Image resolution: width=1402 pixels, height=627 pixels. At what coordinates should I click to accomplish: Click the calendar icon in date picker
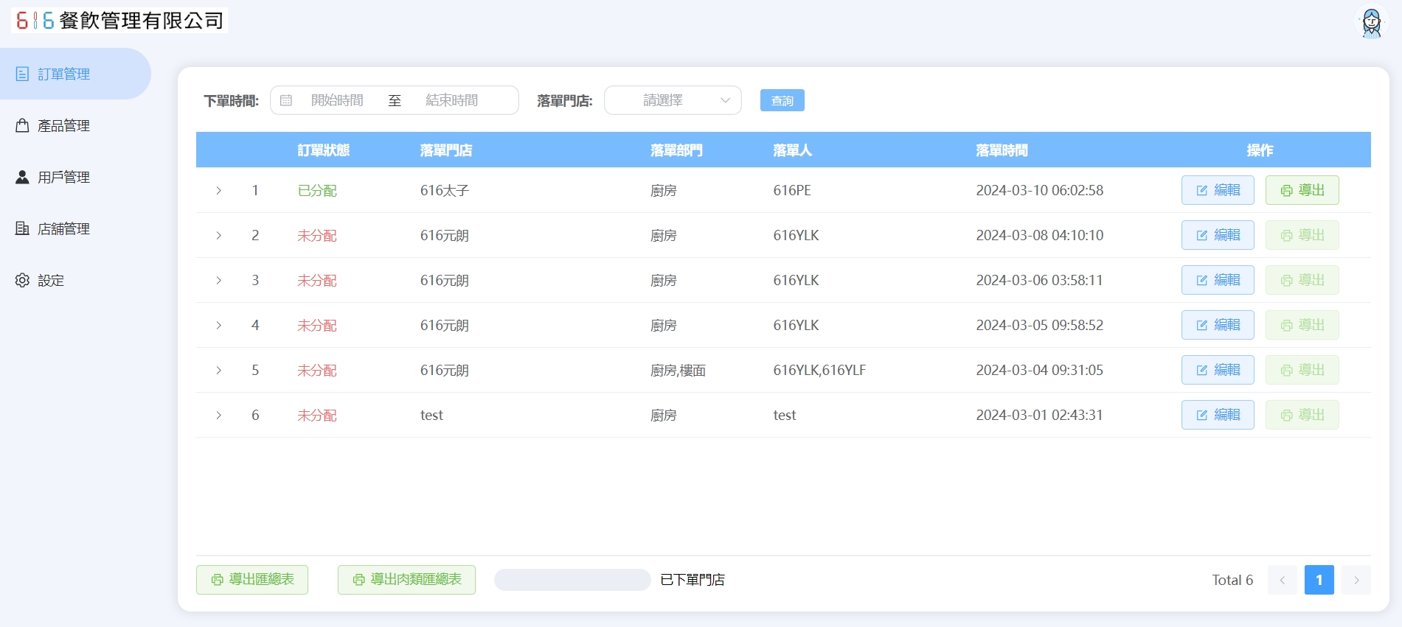click(x=286, y=100)
